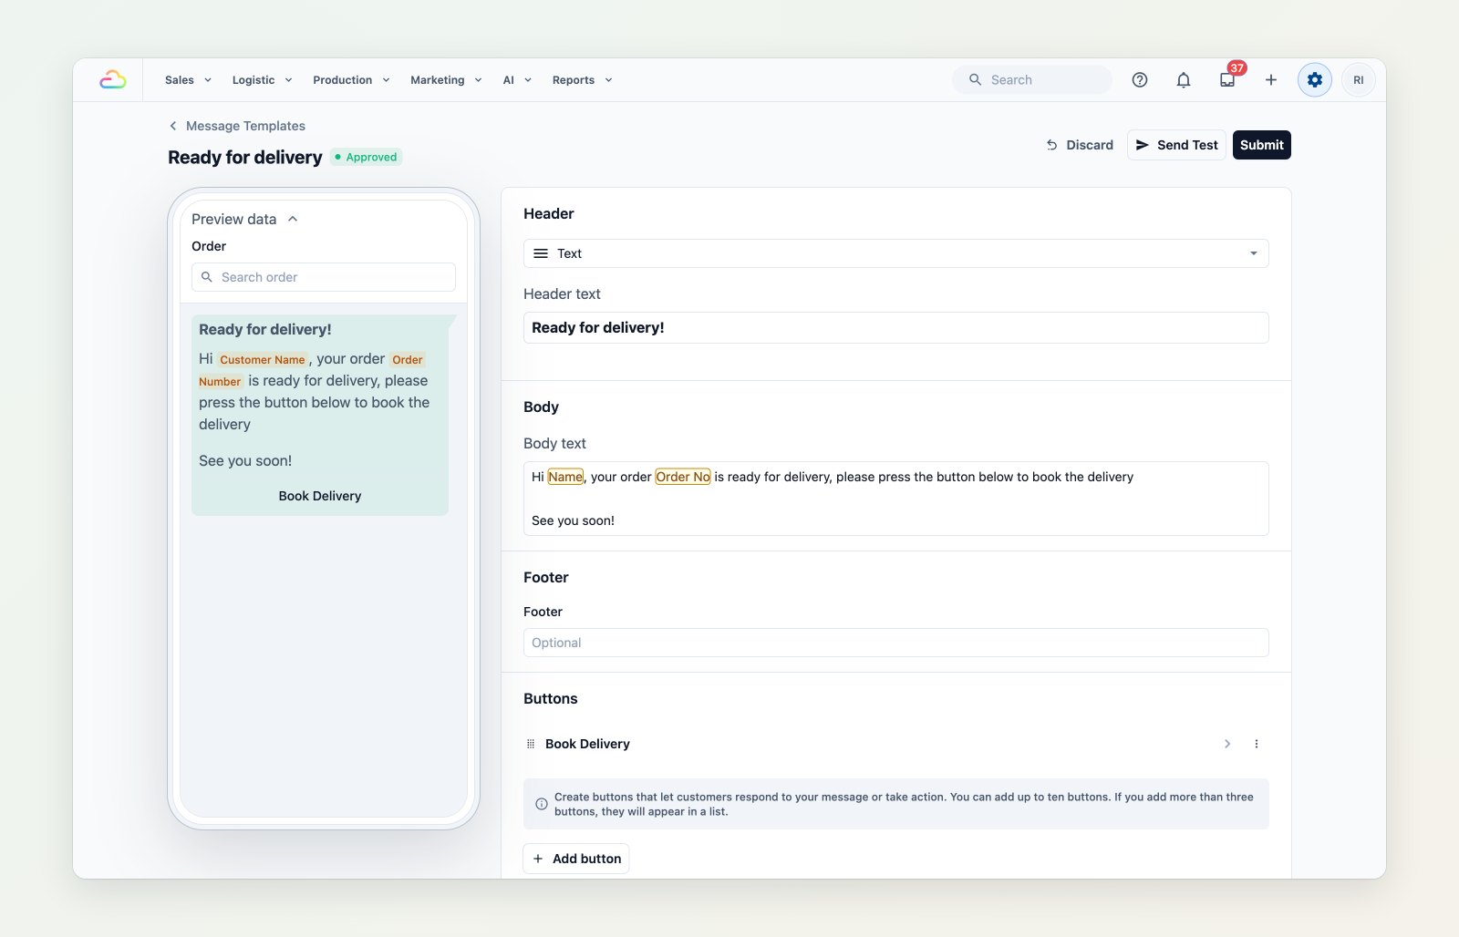
Task: Open the Logistic menu
Action: point(263,80)
